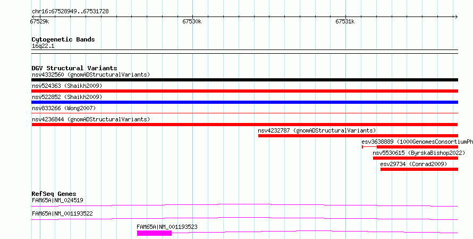
Task: Click the FAM65A NM_024519 transcript line
Action: coord(244,205)
